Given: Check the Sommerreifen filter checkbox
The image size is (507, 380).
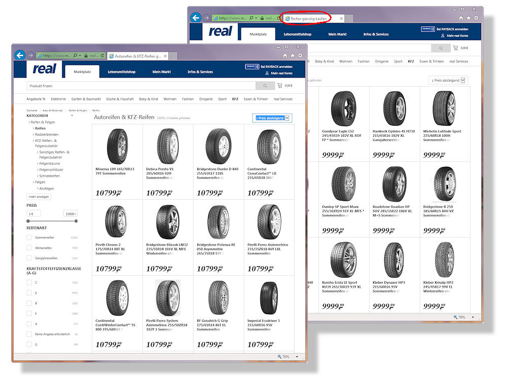Looking at the screenshot, I should [x=29, y=238].
